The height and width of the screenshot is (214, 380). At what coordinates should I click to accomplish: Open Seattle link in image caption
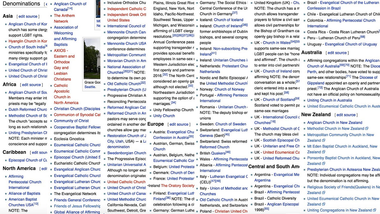pos(90,87)
